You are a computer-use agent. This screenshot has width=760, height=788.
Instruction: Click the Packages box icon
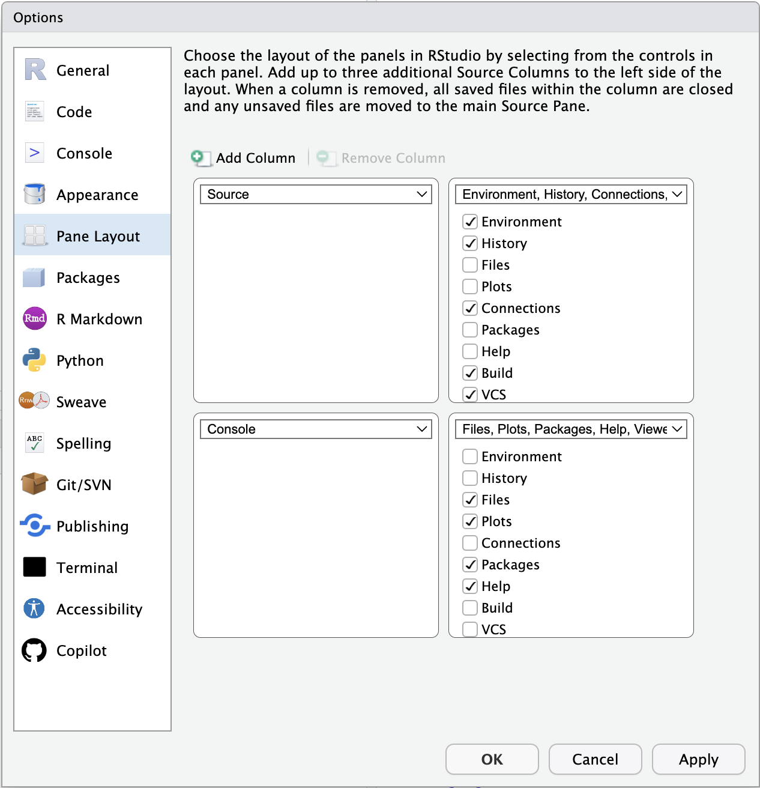pos(34,277)
